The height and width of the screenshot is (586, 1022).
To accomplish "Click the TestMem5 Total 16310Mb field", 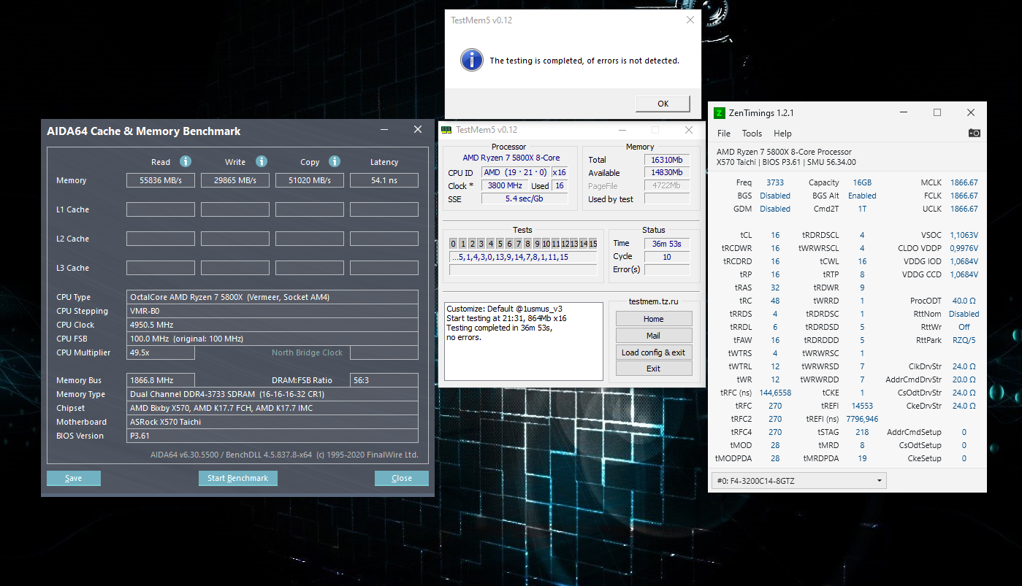I will click(x=667, y=160).
